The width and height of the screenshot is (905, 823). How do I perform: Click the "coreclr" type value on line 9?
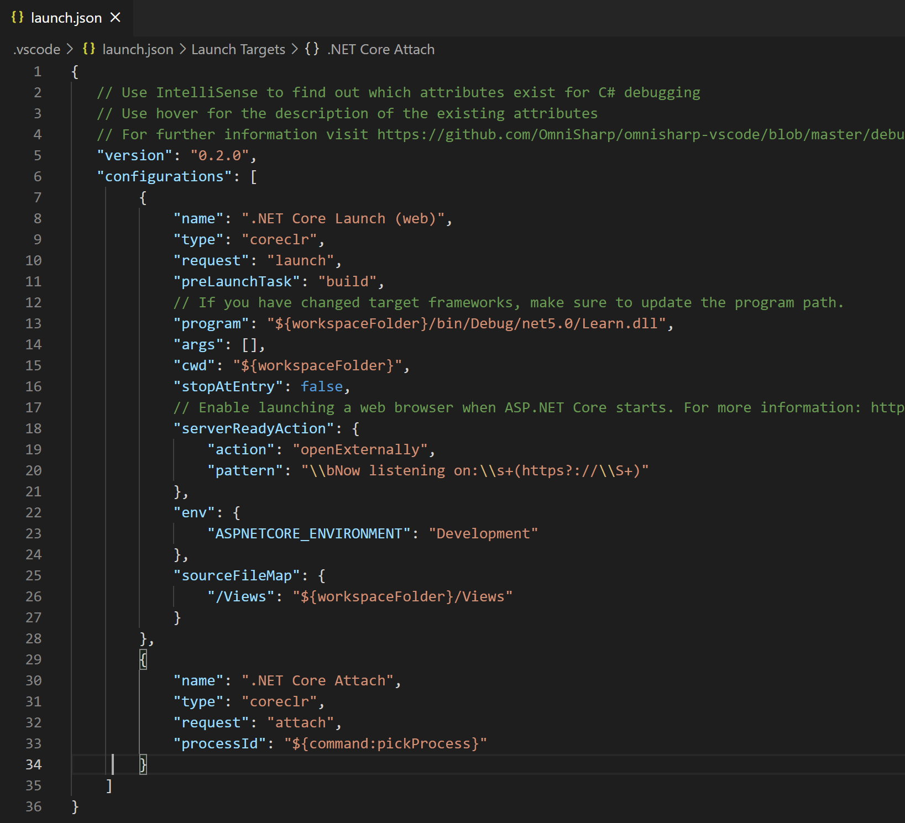pyautogui.click(x=281, y=239)
